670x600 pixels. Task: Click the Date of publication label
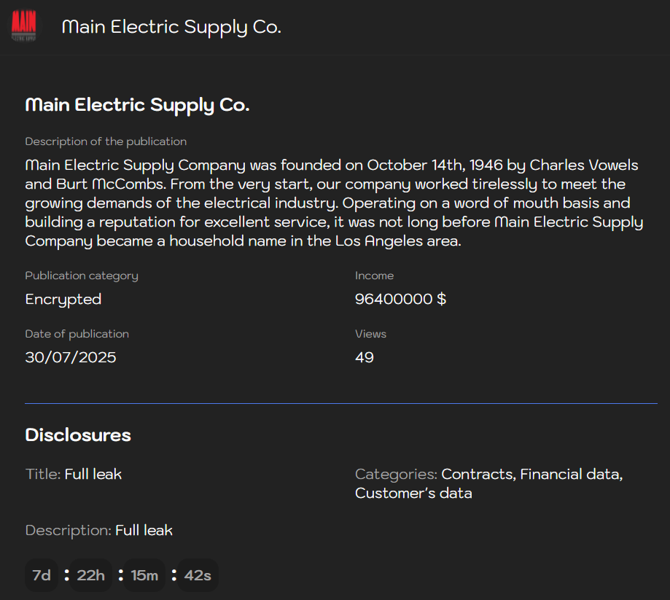(x=77, y=334)
